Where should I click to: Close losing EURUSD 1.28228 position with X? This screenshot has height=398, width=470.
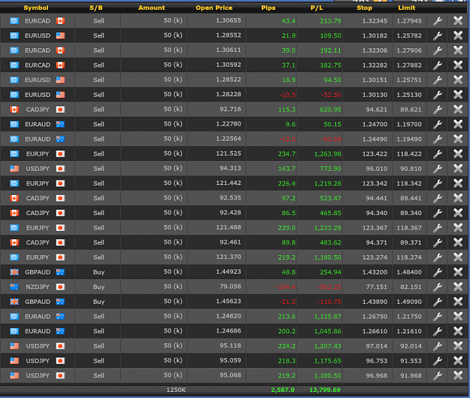click(x=458, y=95)
